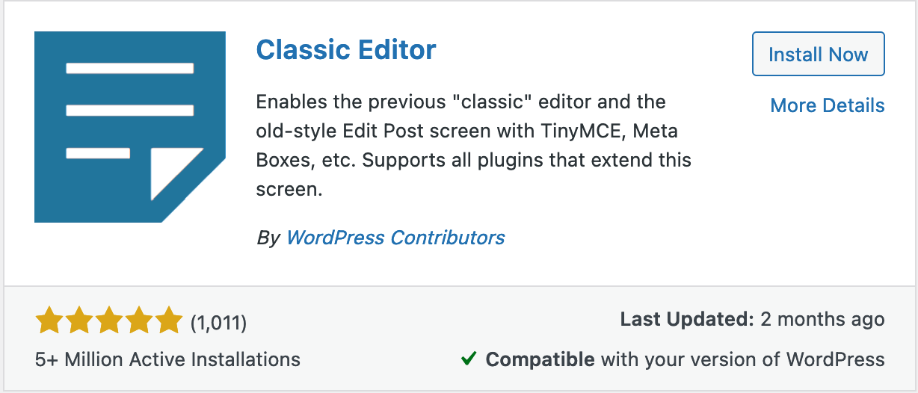
Task: Open the Classic Editor title link
Action: 346,51
